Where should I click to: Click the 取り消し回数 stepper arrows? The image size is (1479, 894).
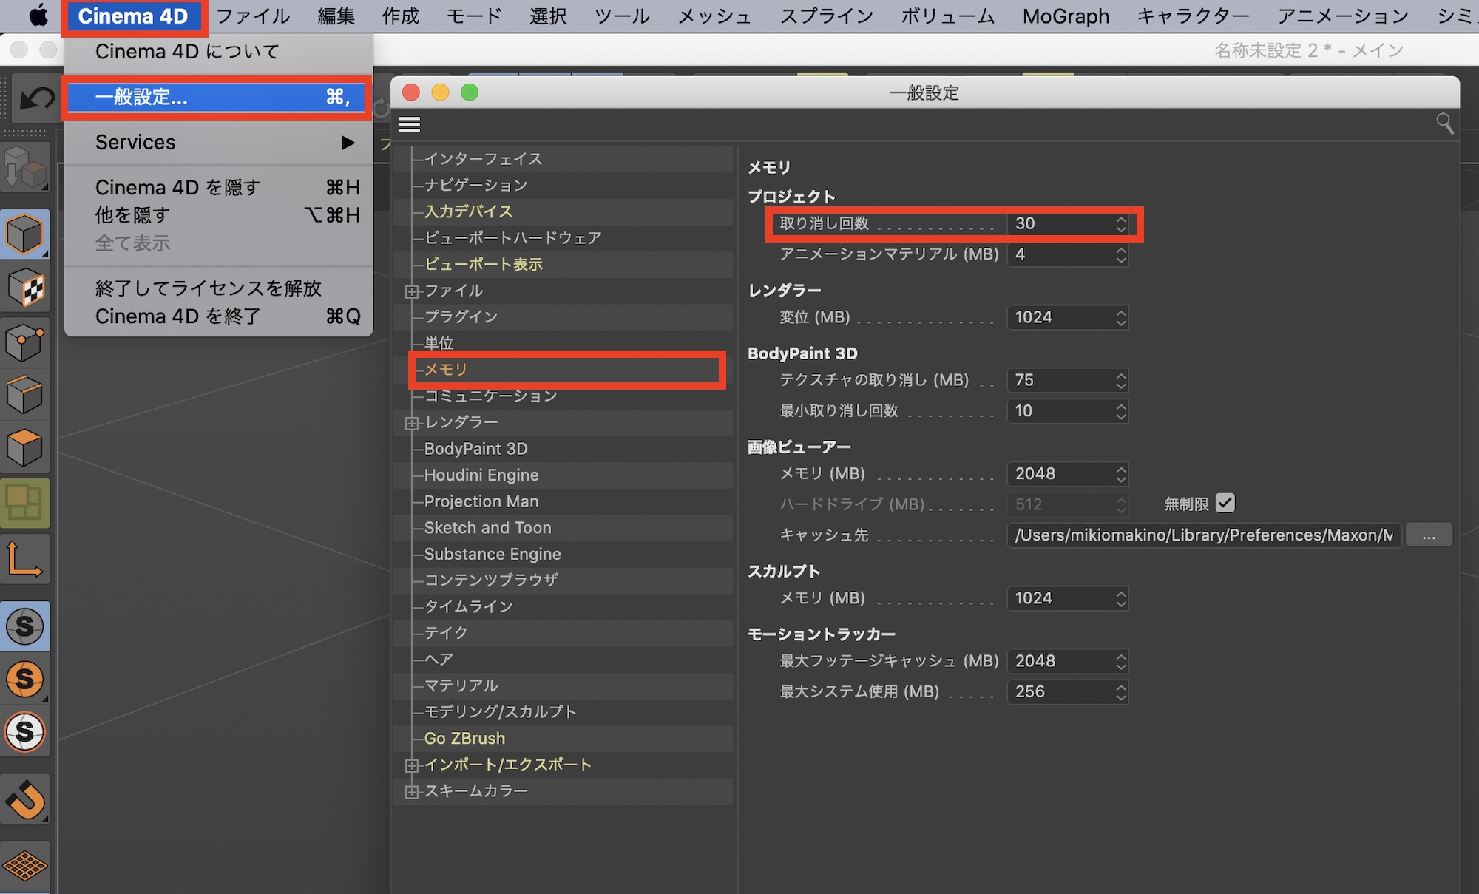click(x=1121, y=224)
